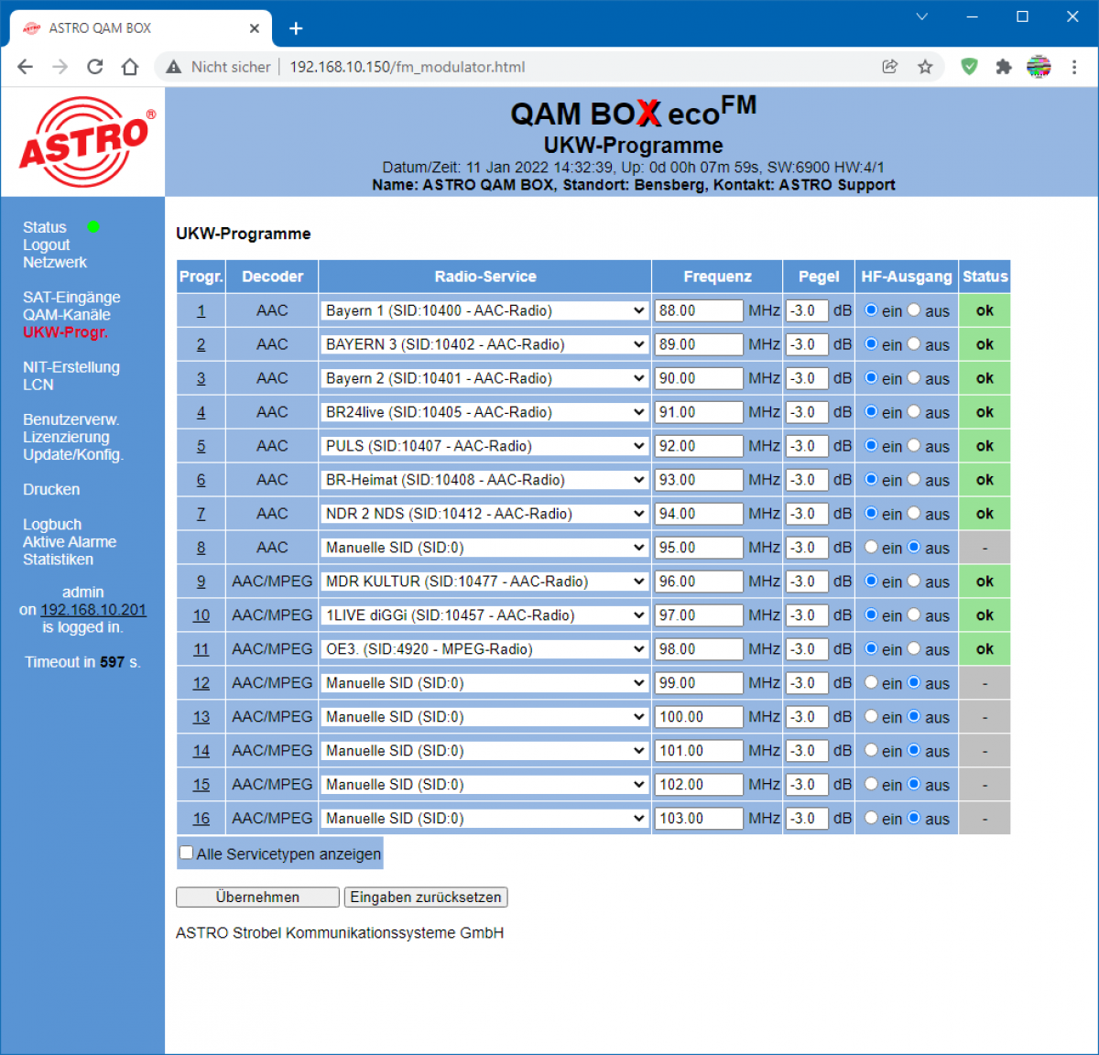Open the Bayern 1 radio-service dropdown
The width and height of the screenshot is (1099, 1055).
click(x=484, y=310)
